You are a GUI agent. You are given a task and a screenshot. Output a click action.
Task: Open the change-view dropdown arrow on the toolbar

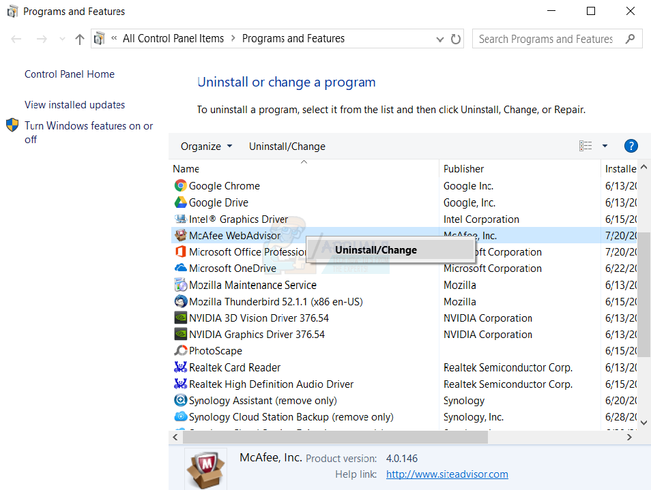(603, 146)
